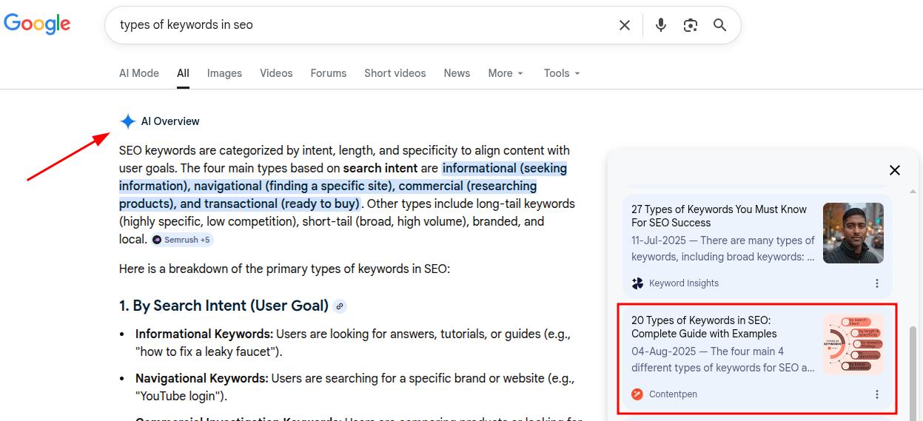Open options menu for Contentpen card
This screenshot has width=923, height=421.
877,394
